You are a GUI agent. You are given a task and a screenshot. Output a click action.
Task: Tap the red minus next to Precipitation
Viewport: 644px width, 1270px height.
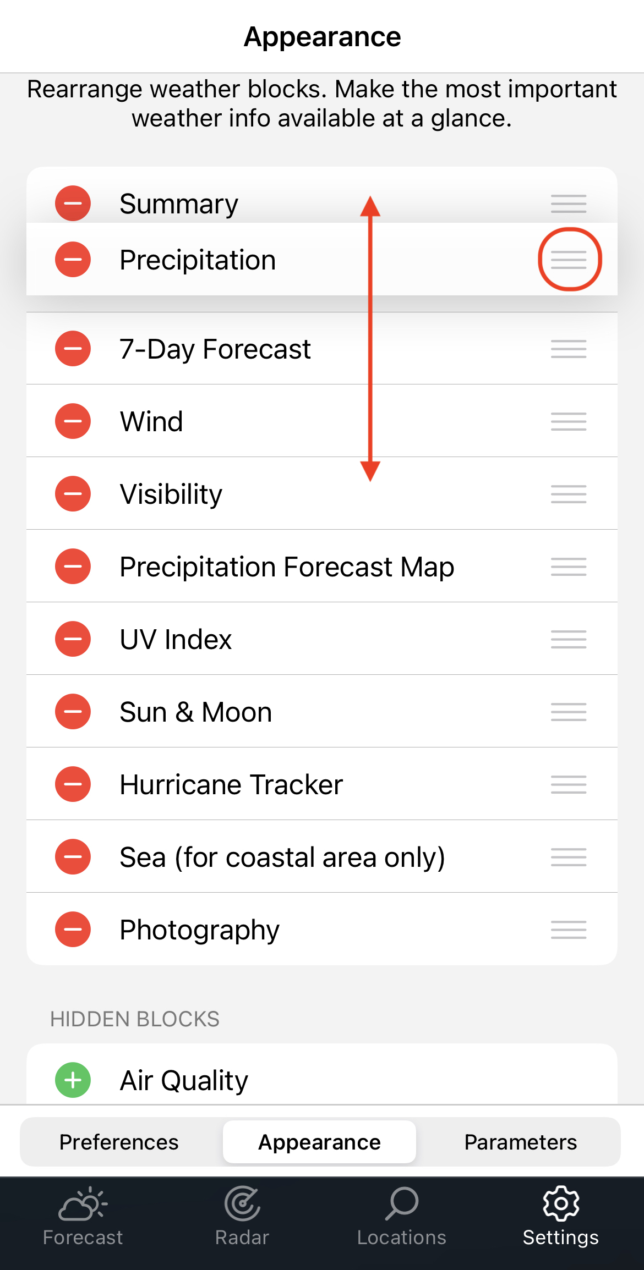(x=73, y=260)
